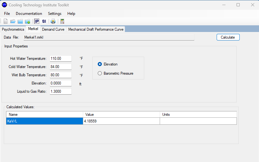Click the Save As icon with green plus

tap(28, 22)
